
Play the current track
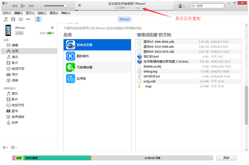[23, 6]
